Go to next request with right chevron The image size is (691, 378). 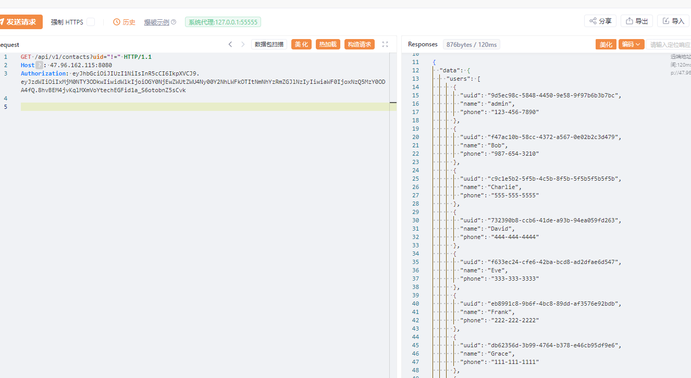(243, 44)
